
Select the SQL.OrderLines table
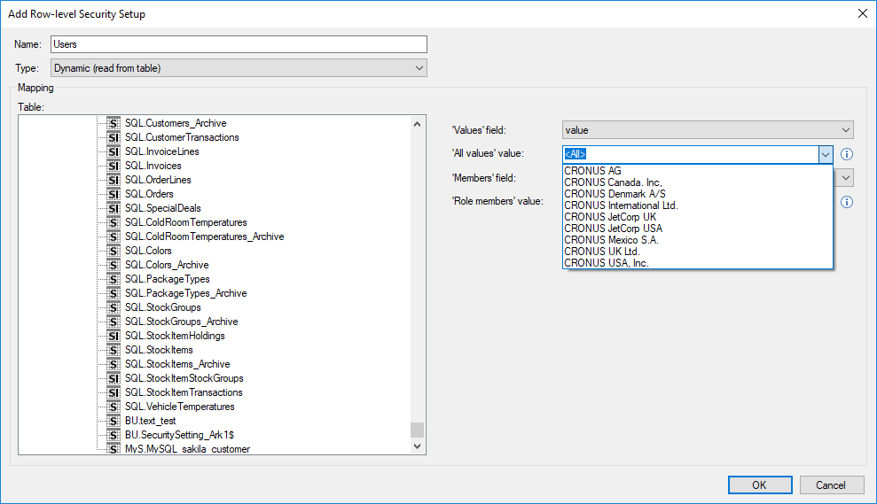(x=158, y=180)
